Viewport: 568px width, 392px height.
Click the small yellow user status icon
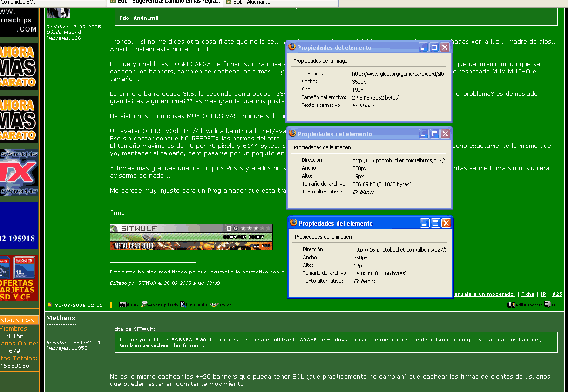(x=111, y=305)
